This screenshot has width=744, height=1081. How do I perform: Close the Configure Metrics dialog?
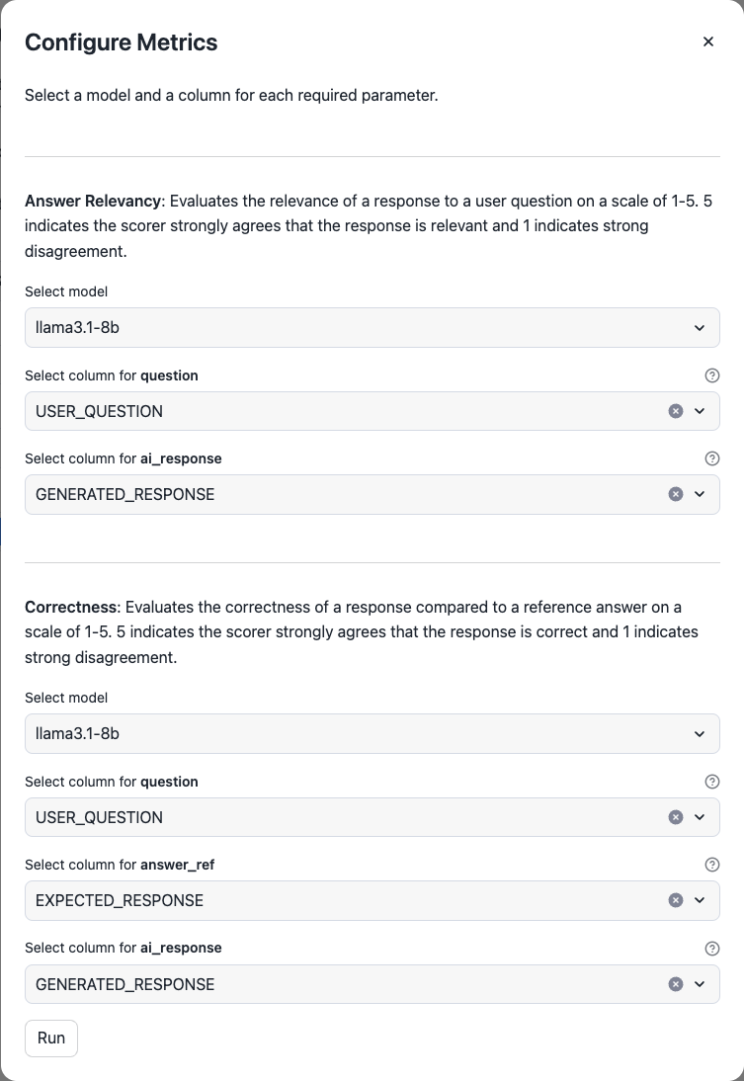708,42
